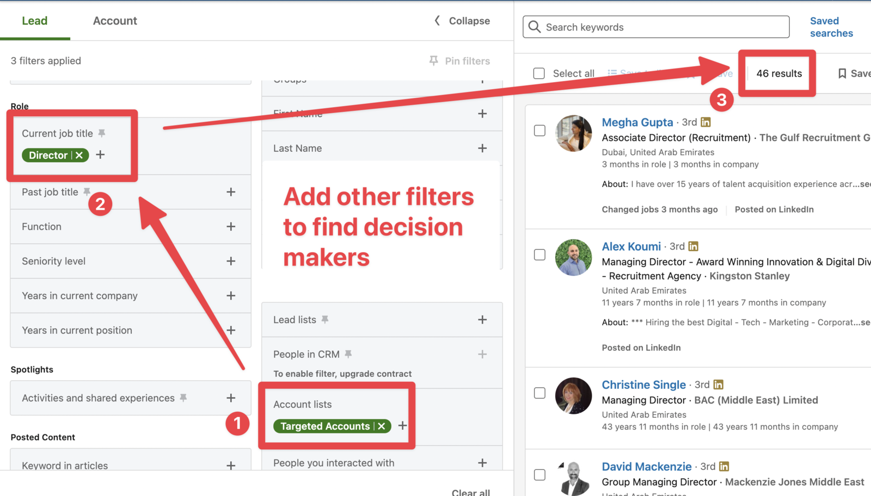Expand Years in current position filter

[231, 330]
